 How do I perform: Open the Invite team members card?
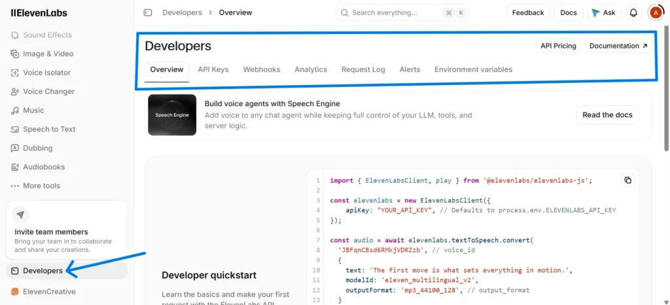click(67, 229)
